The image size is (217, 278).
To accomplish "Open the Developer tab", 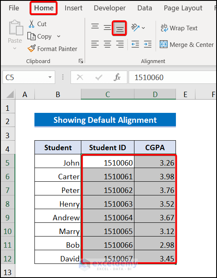I will point(110,8).
